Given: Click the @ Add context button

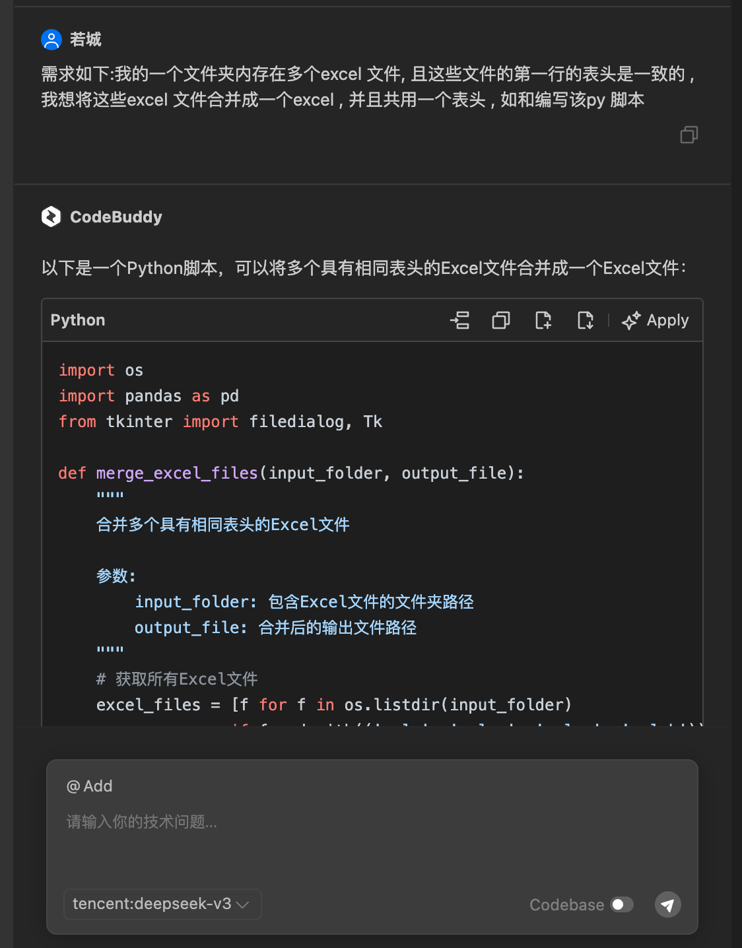Looking at the screenshot, I should coord(90,786).
